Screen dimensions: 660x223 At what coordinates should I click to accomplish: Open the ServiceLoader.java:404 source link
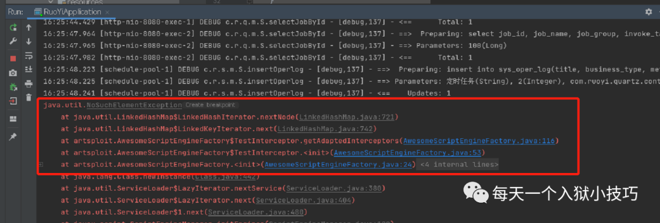[303, 200]
